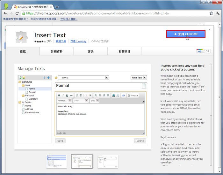Click the browser back arrow
This screenshot has height=175, width=223.
5,13
